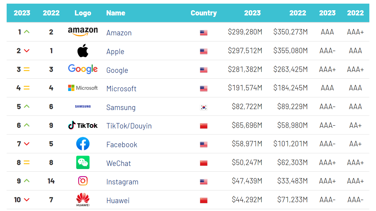Click the TikTok logo
Image resolution: width=376 pixels, height=211 pixels.
(x=83, y=125)
